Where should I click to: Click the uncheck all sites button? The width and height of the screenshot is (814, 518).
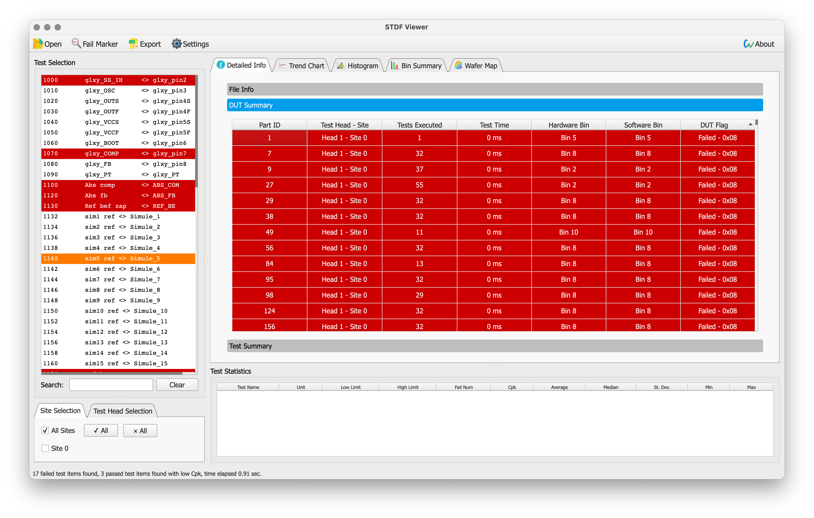(140, 431)
